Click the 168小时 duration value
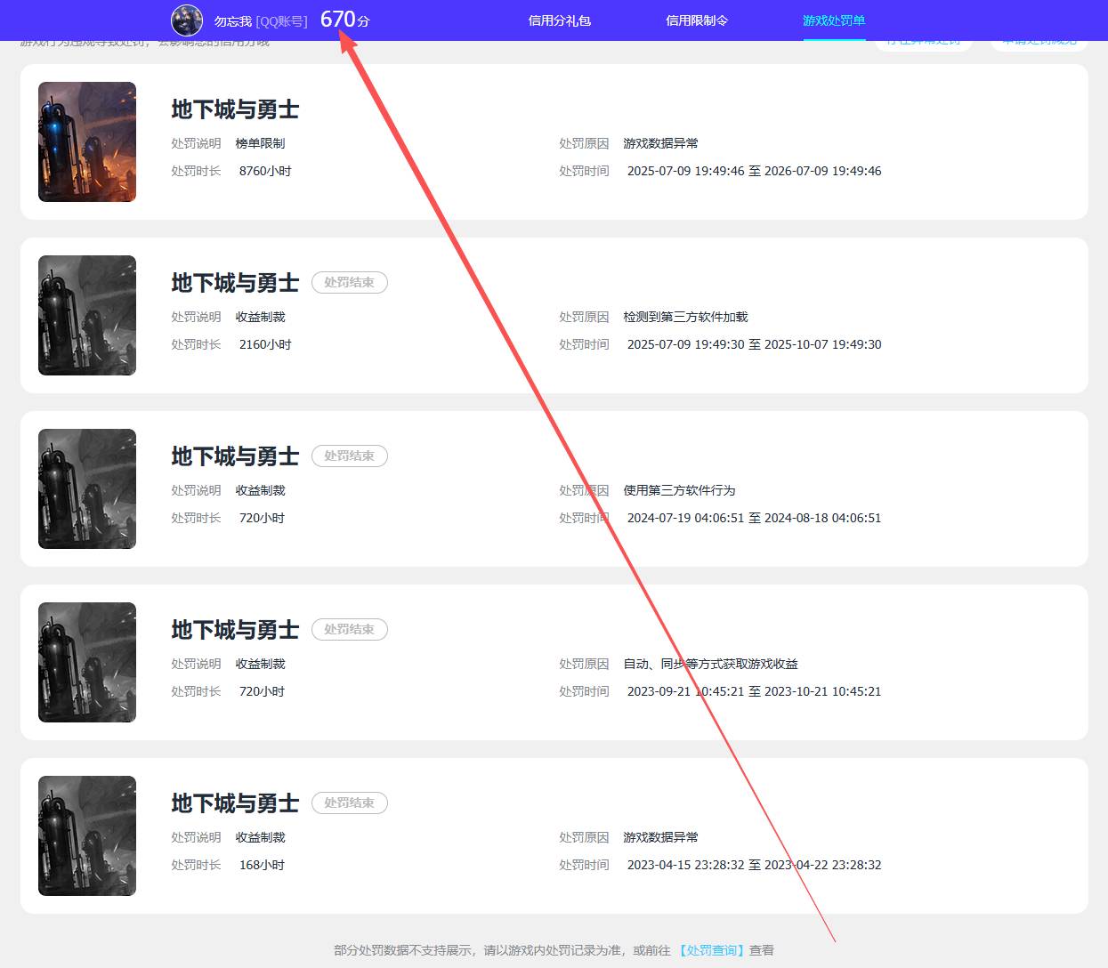Viewport: 1108px width, 968px height. pos(262,865)
